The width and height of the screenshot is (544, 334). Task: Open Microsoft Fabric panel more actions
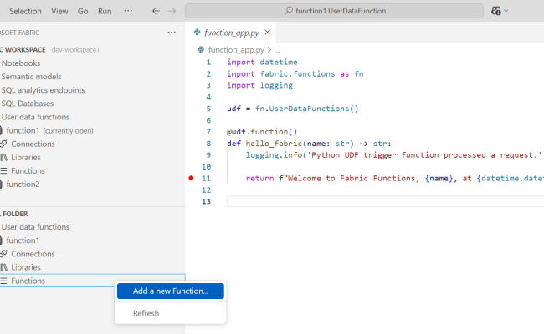tap(172, 33)
